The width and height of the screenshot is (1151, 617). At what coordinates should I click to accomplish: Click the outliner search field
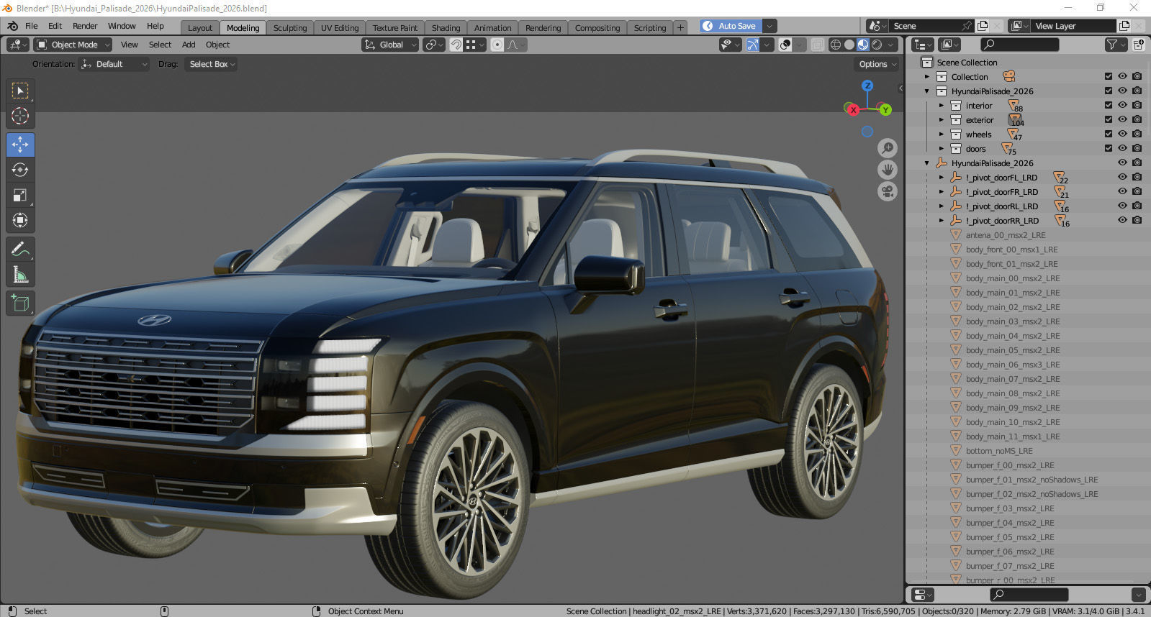(x=1020, y=45)
